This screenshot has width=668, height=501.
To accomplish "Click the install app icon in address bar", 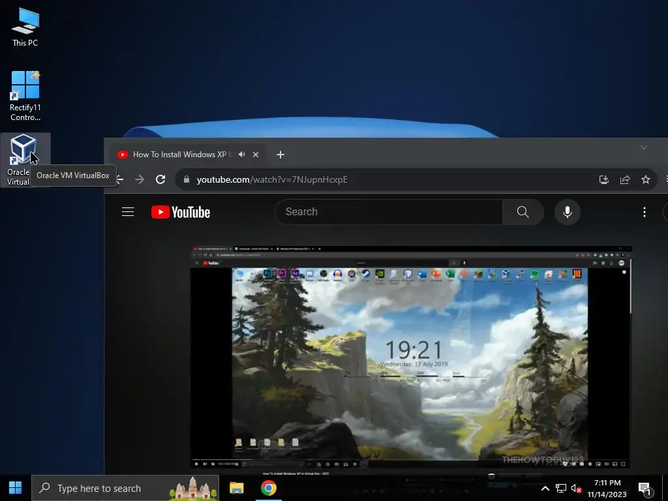I will (x=603, y=180).
